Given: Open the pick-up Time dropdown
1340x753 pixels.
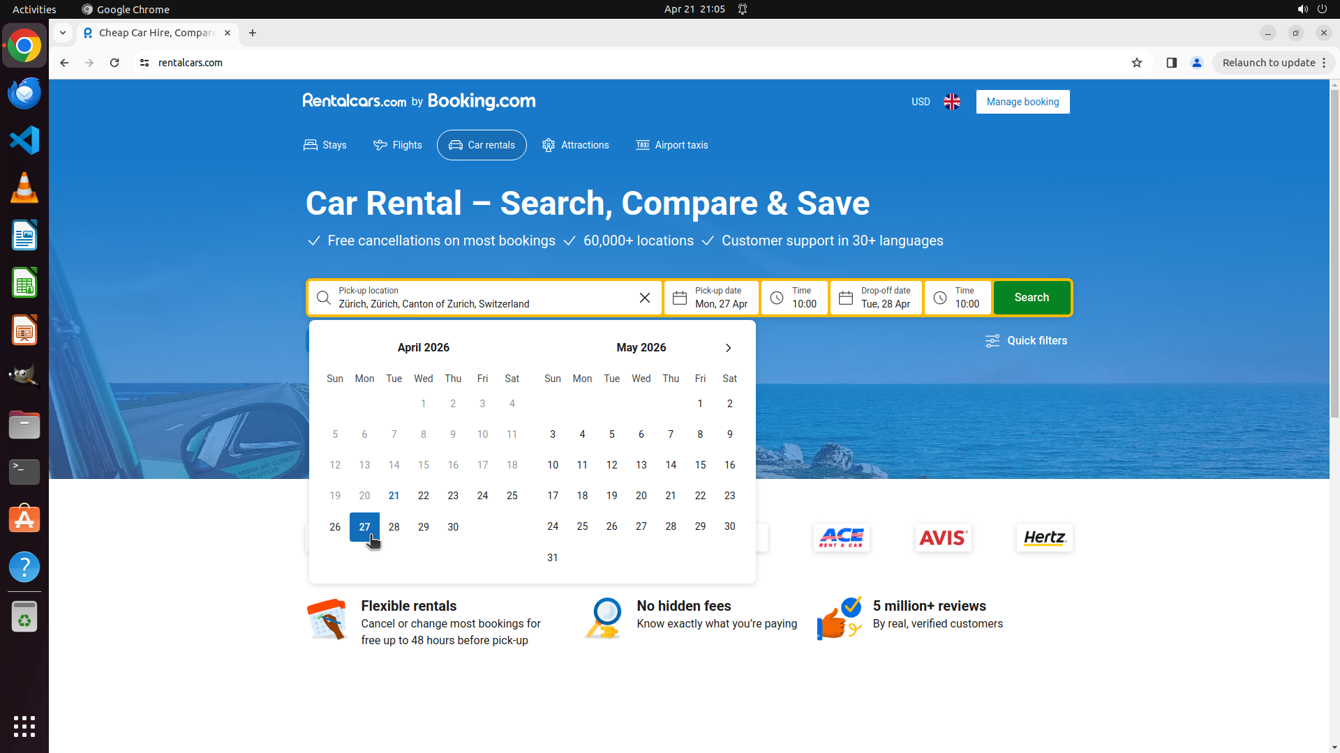Looking at the screenshot, I should (x=794, y=298).
